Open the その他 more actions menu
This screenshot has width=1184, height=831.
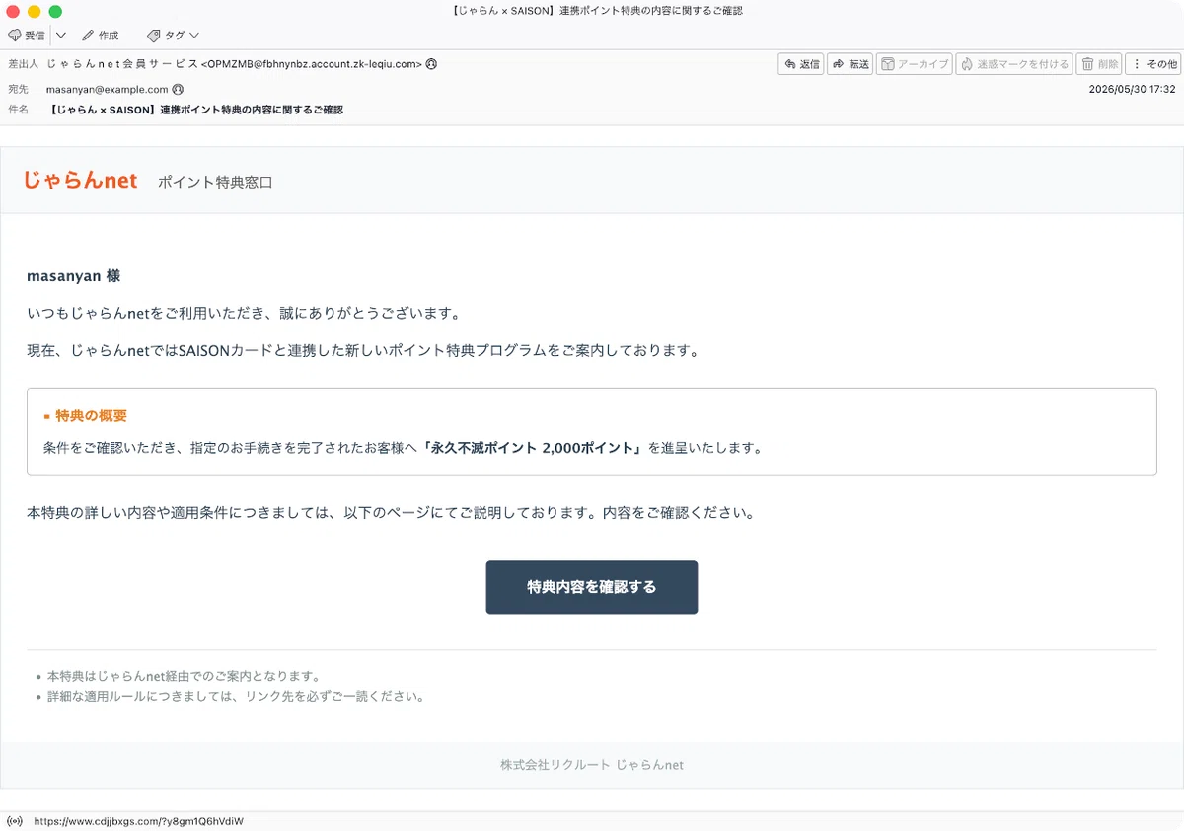pos(1153,64)
